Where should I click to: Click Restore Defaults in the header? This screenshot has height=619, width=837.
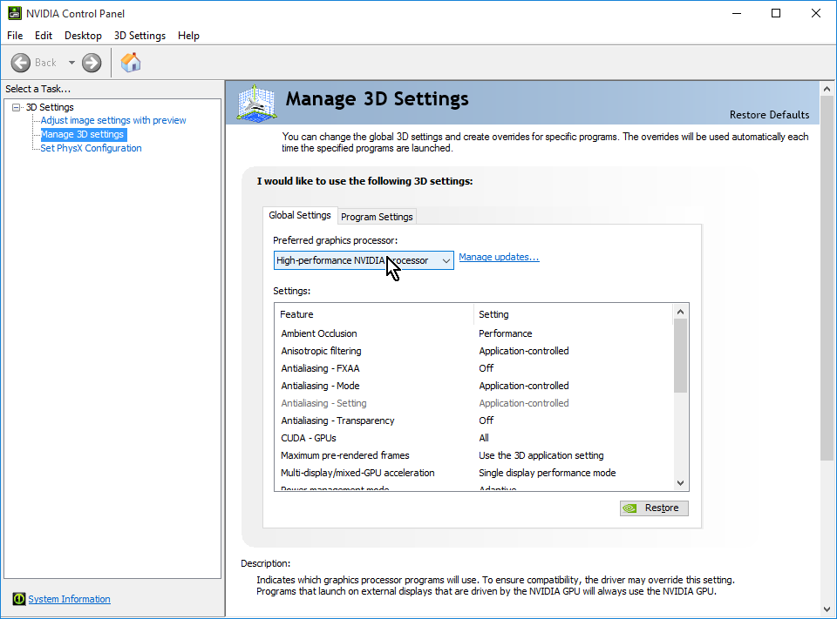[x=769, y=115]
